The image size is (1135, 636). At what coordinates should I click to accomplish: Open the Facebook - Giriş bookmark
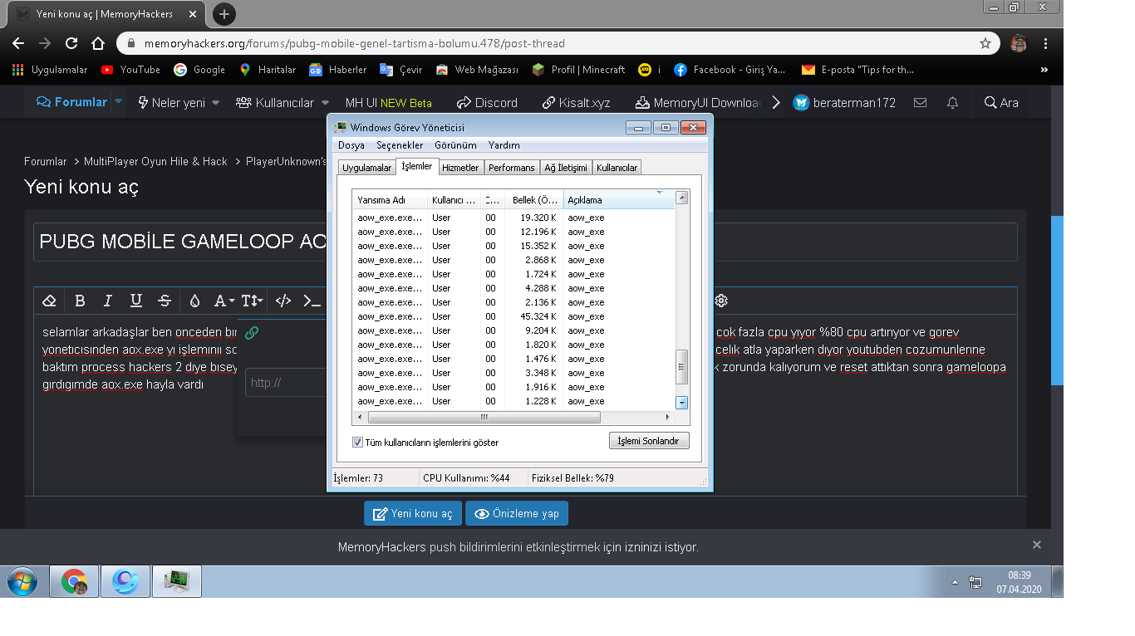point(730,70)
